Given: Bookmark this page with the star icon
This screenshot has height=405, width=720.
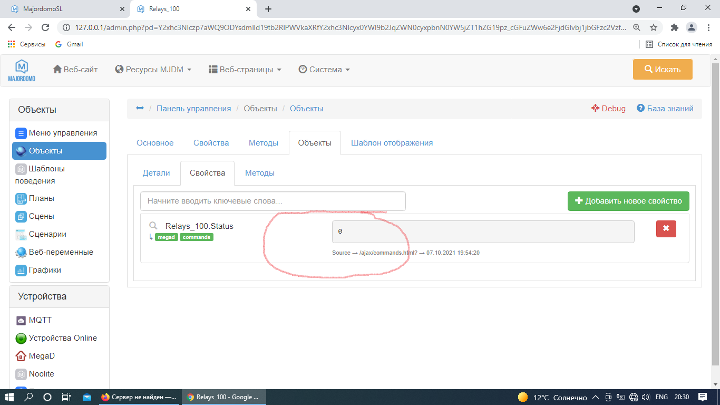Looking at the screenshot, I should (654, 27).
